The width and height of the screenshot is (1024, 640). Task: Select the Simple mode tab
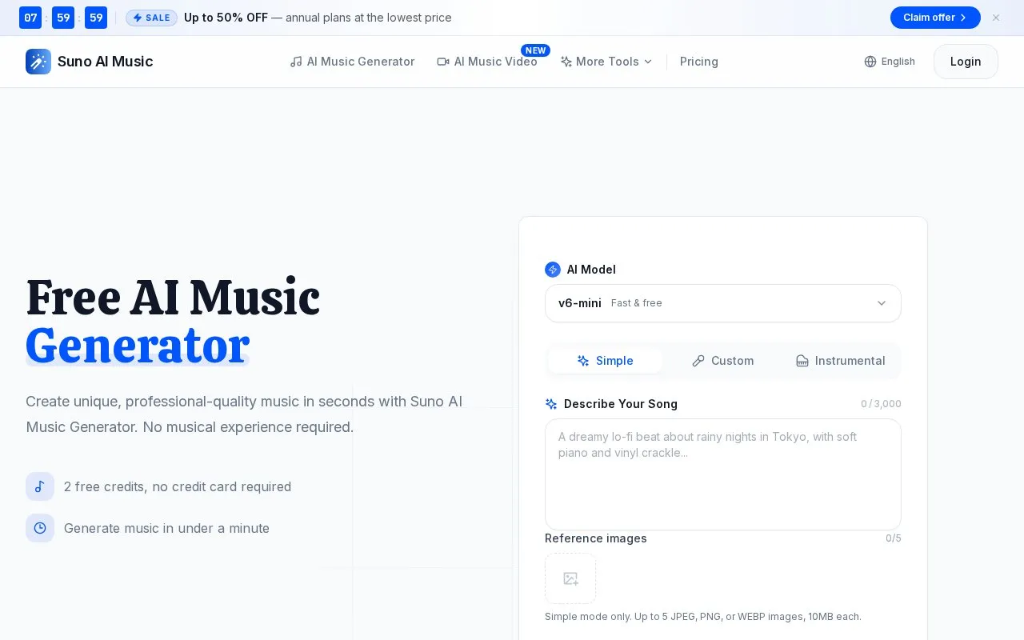coord(606,361)
